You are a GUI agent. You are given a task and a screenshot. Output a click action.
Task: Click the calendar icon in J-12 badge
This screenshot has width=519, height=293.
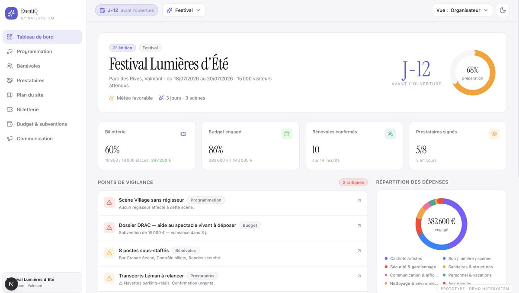click(x=103, y=10)
